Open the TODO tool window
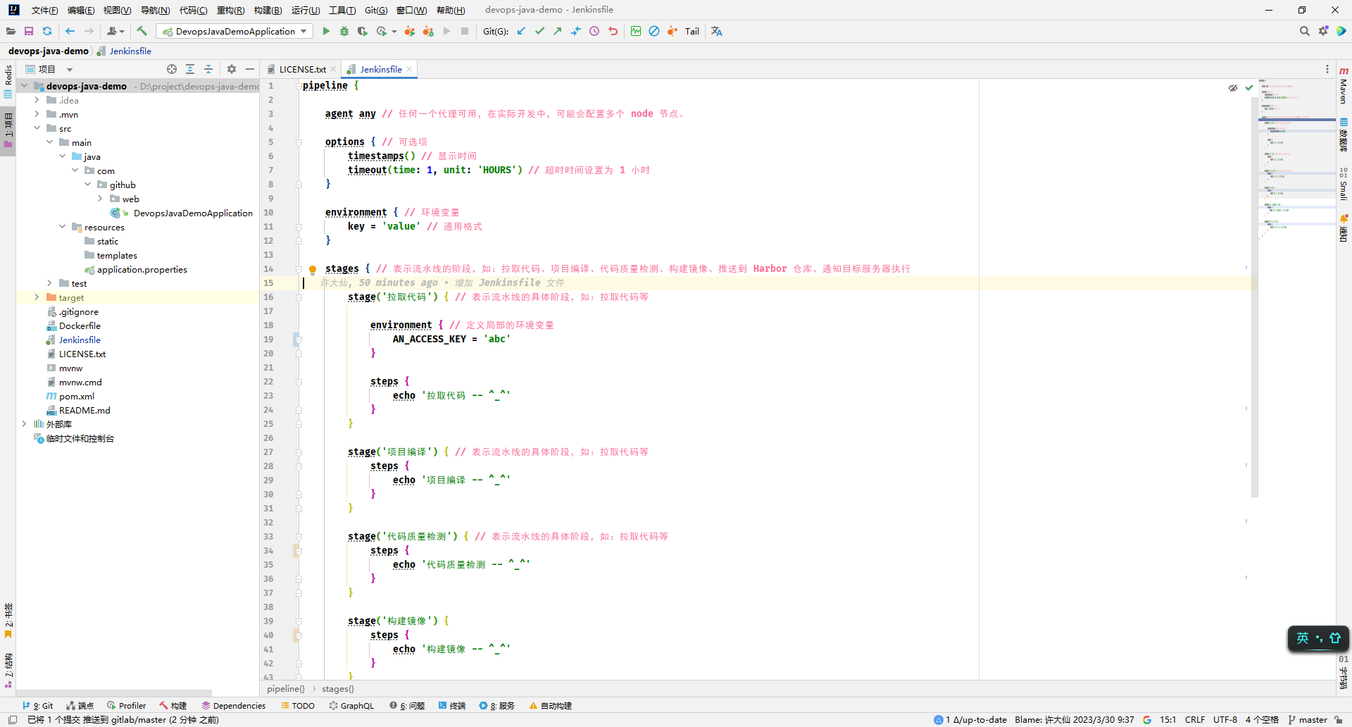Screen dimensions: 1352x727 click(x=298, y=705)
